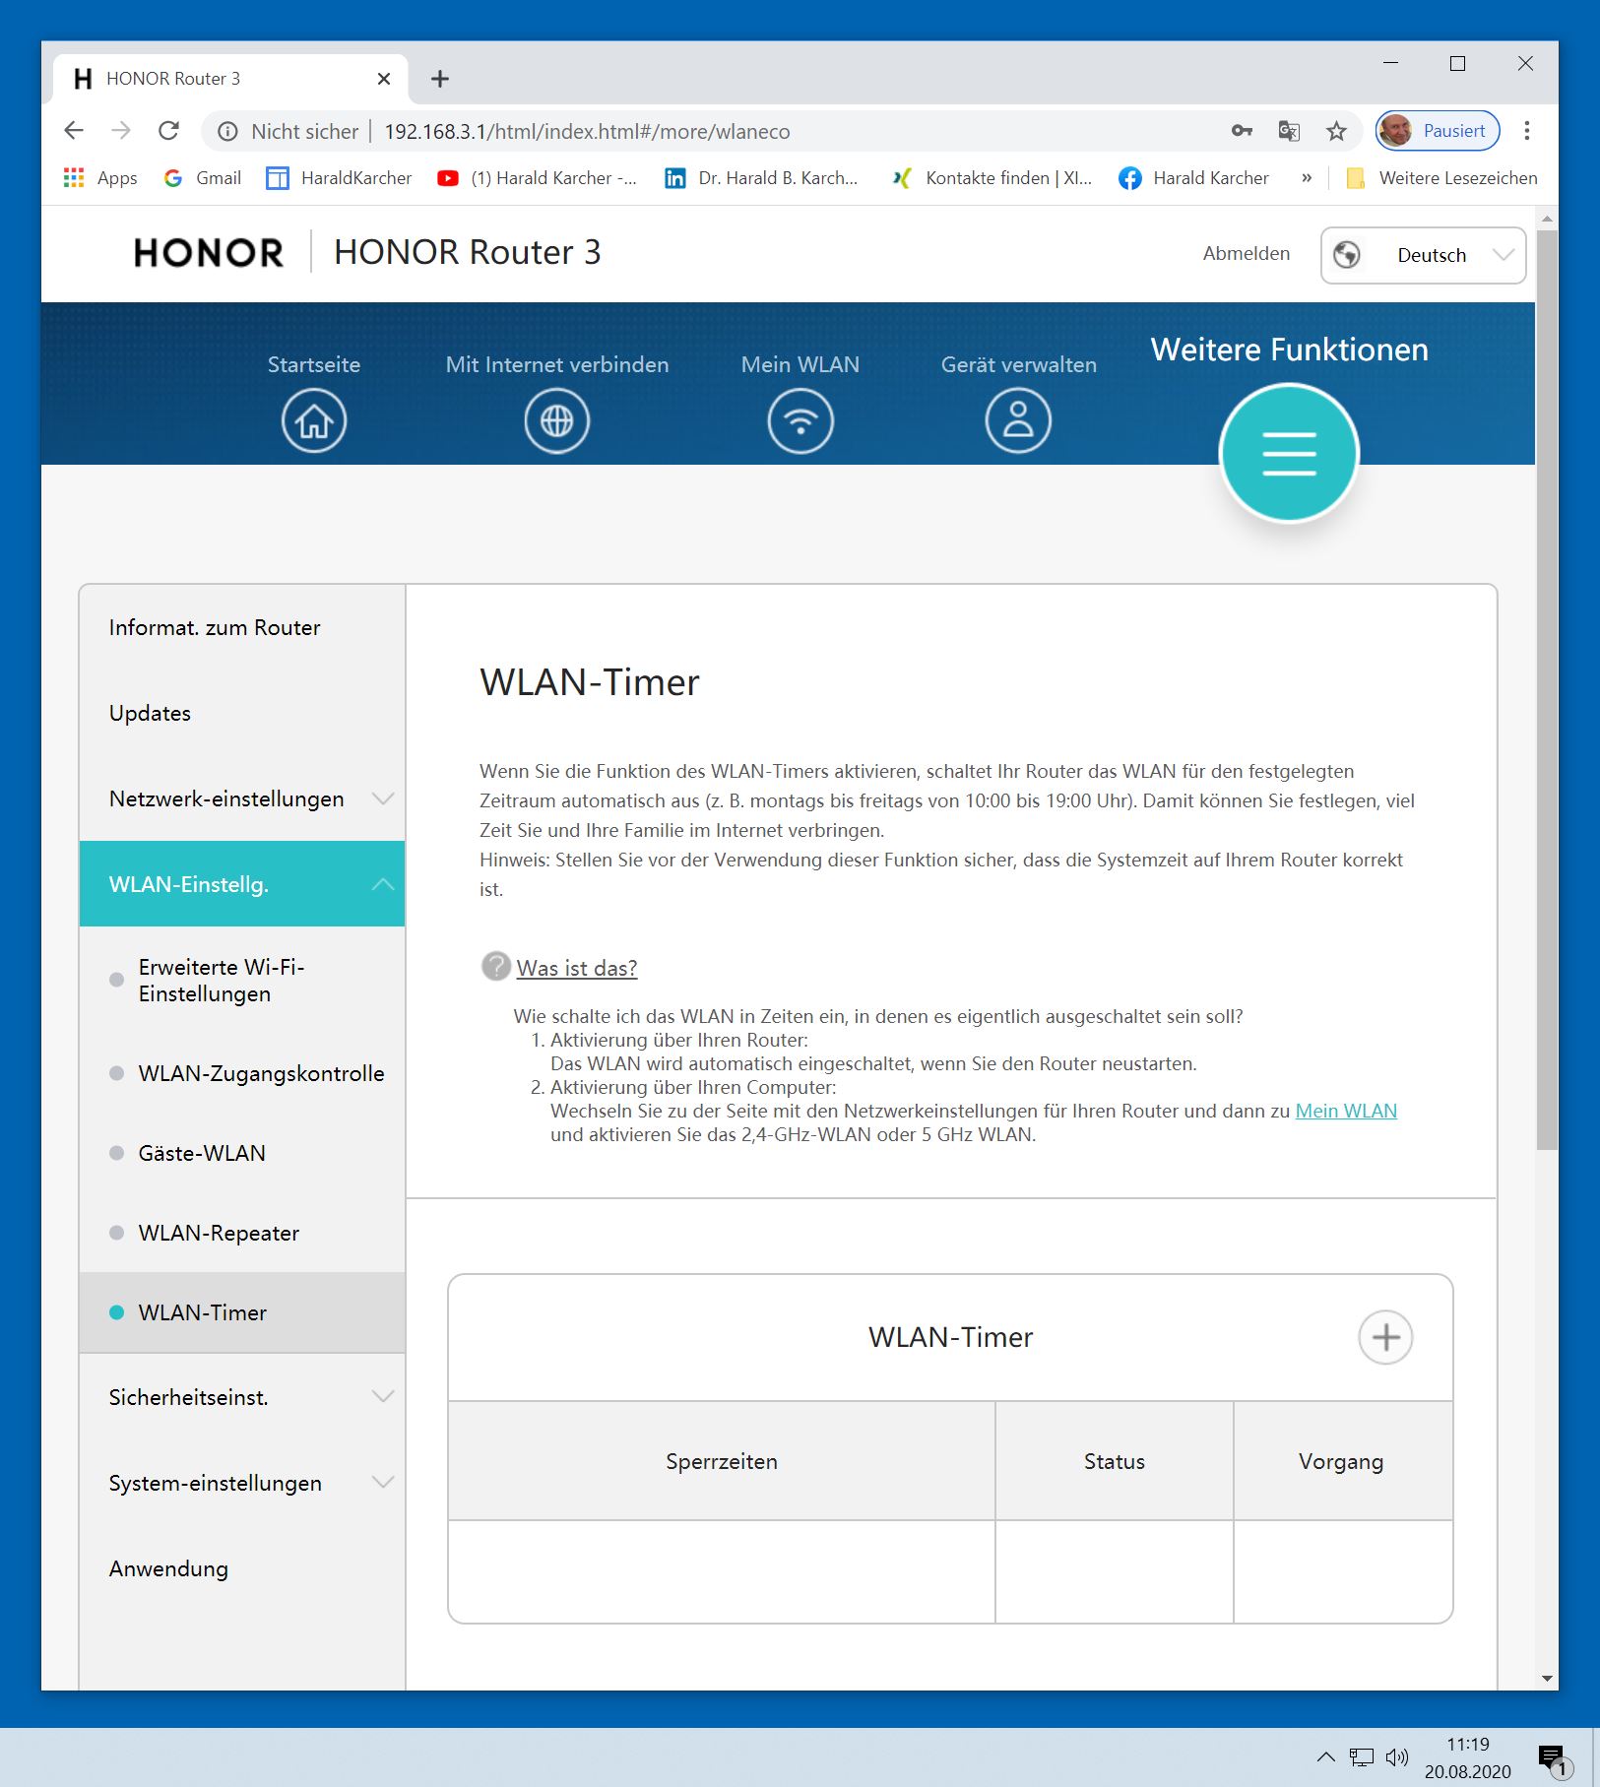Screen dimensions: 1600x1787
Task: Bookmark this page with the star icon
Action: pos(1336,131)
